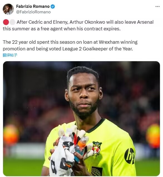Open Fabrizio Romano's profile avatar
Viewport: 163px width, 177px height.
click(8, 9)
